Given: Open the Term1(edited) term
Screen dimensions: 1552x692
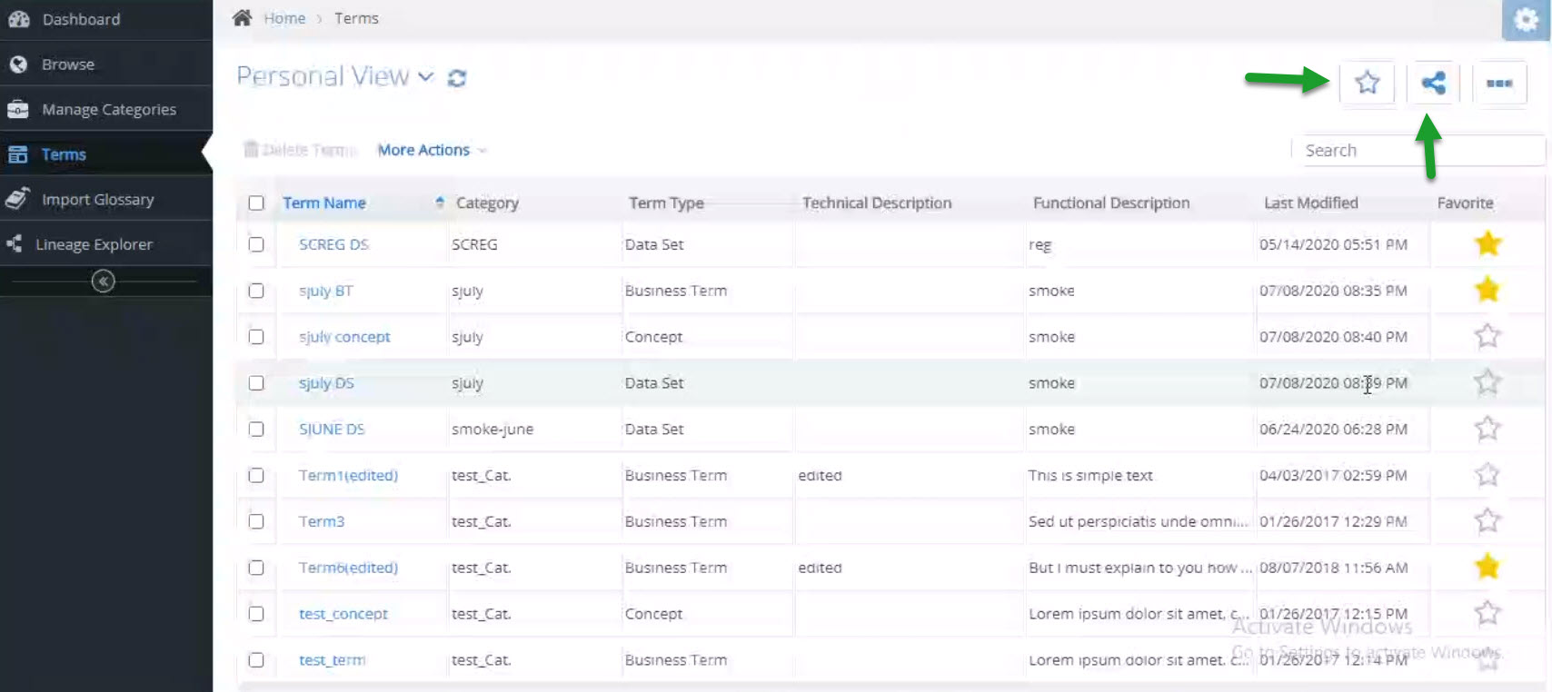Looking at the screenshot, I should click(348, 476).
